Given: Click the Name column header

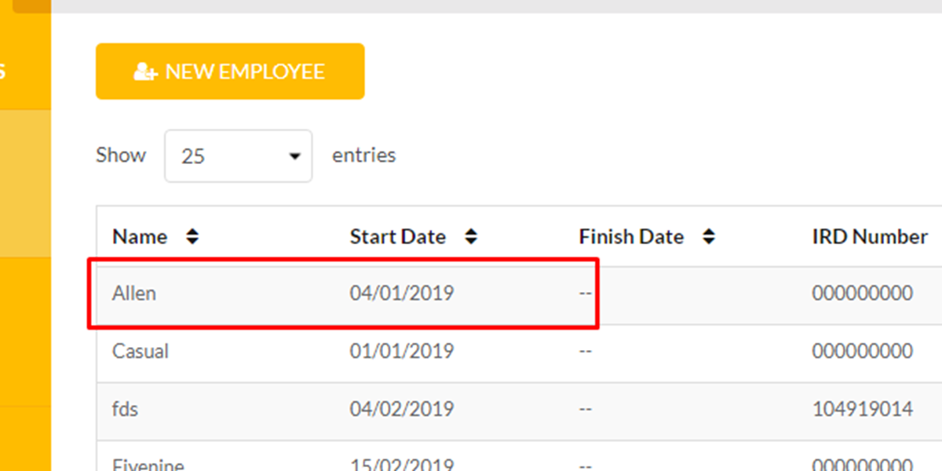Looking at the screenshot, I should [x=140, y=236].
